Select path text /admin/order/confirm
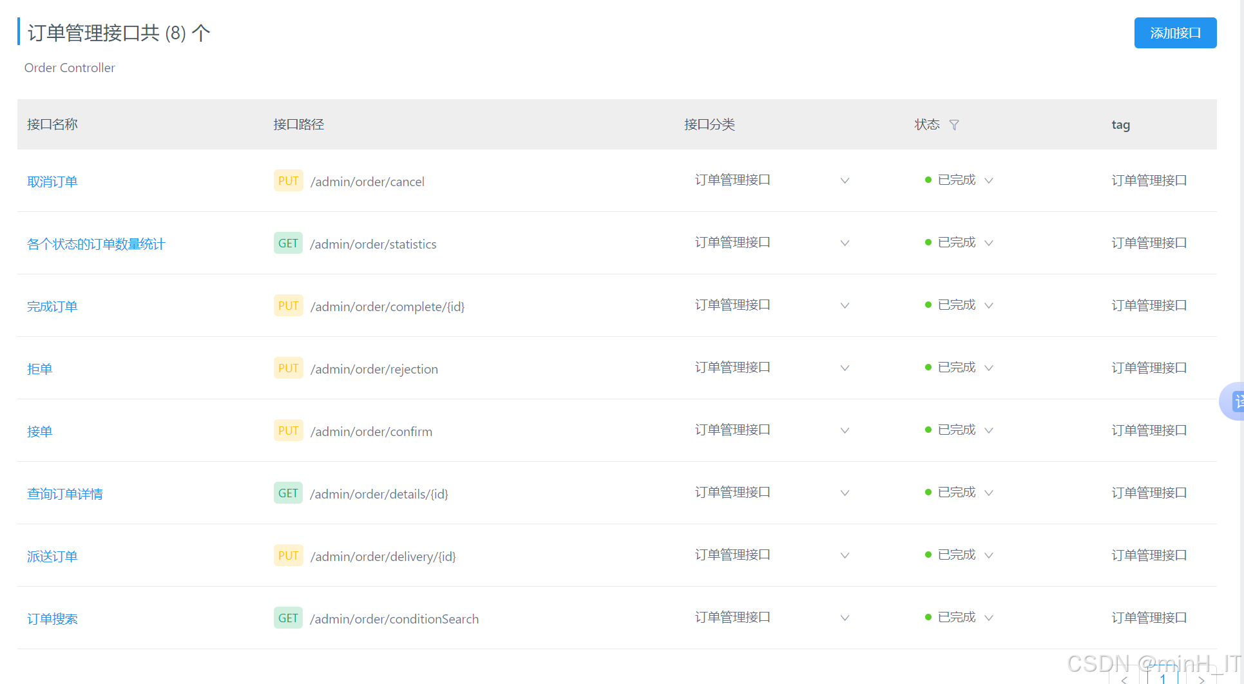This screenshot has width=1244, height=684. [371, 432]
